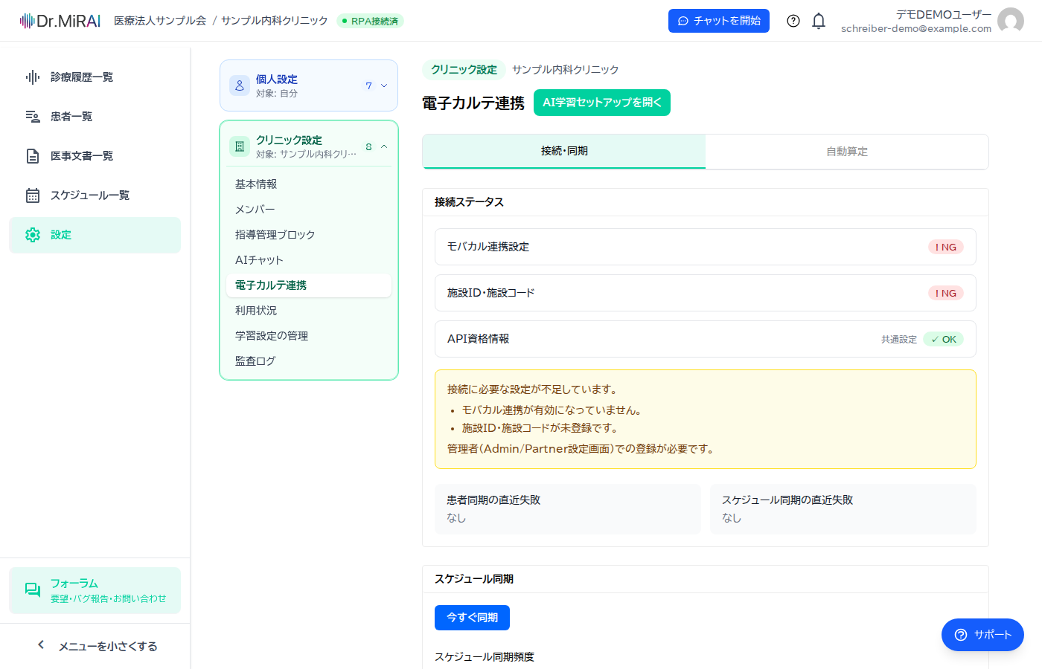Viewport: 1042px width, 669px height.
Task: Open メンバー settings page
Action: tap(308, 210)
